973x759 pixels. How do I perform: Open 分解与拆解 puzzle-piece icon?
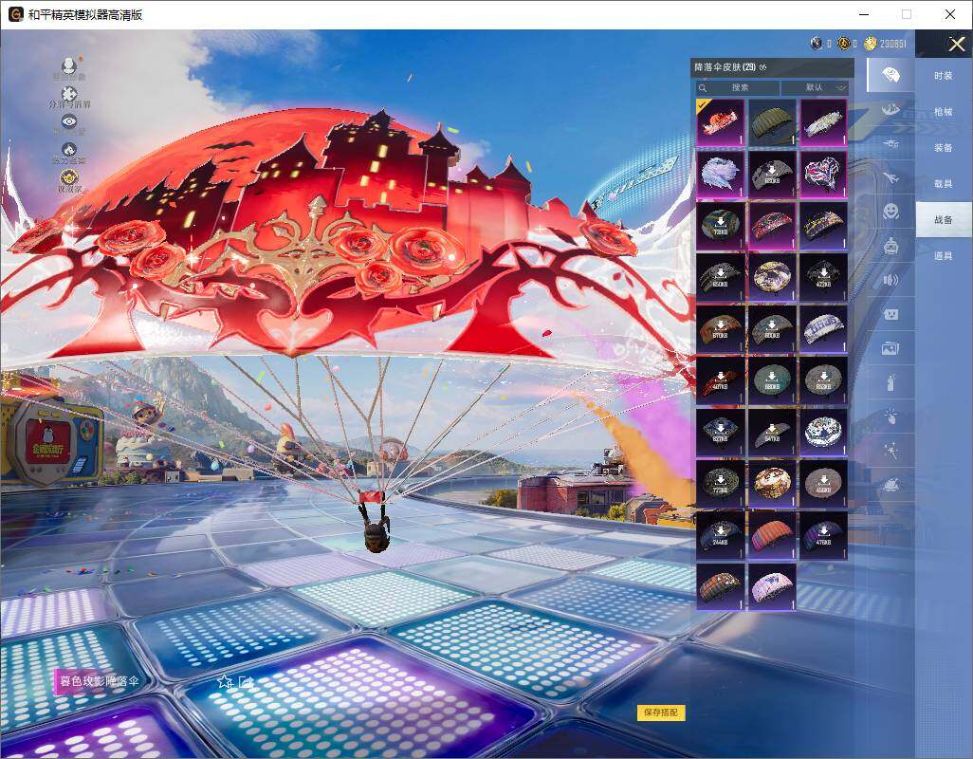point(69,94)
